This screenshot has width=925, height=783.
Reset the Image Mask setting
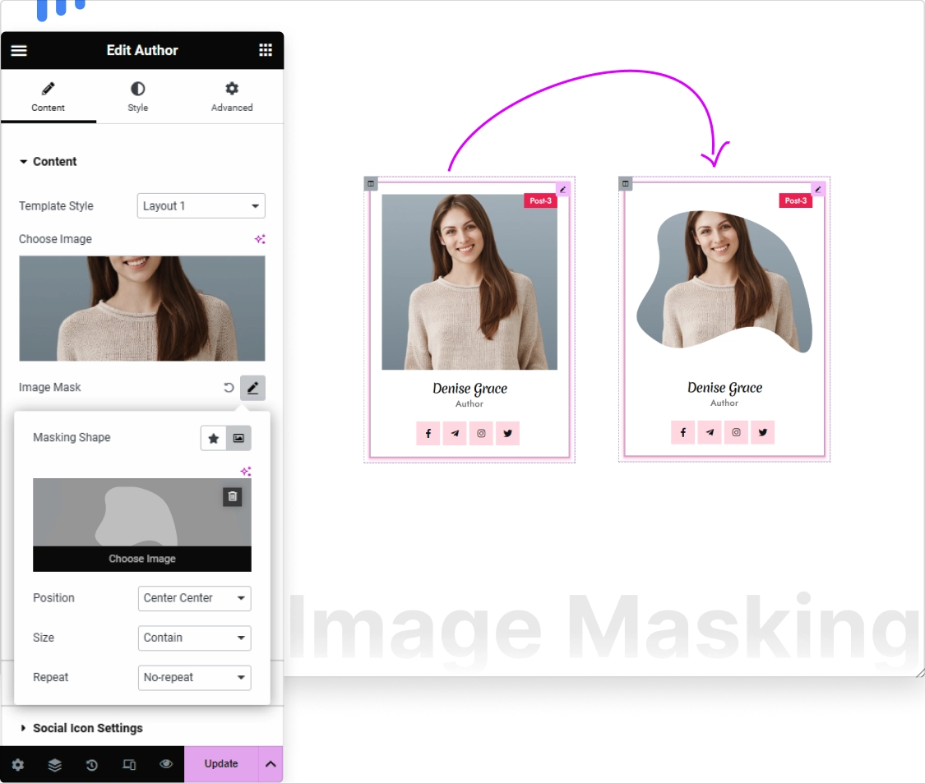click(x=229, y=387)
